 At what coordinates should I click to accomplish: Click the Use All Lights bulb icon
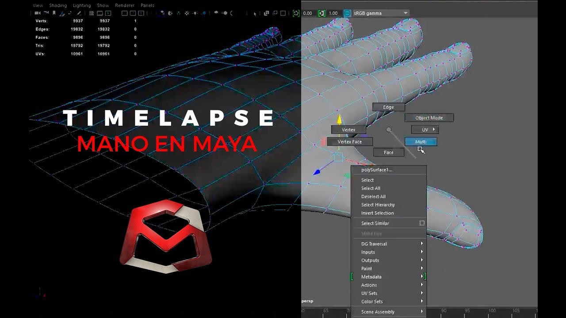point(195,13)
